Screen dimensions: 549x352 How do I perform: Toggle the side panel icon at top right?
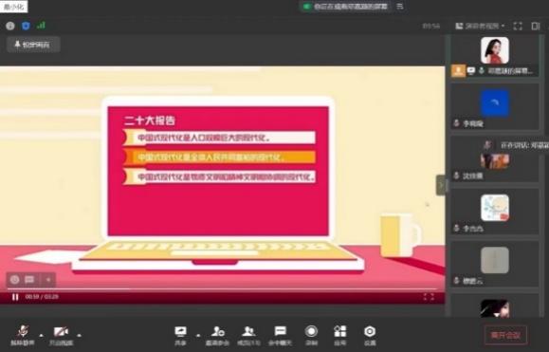click(x=536, y=26)
